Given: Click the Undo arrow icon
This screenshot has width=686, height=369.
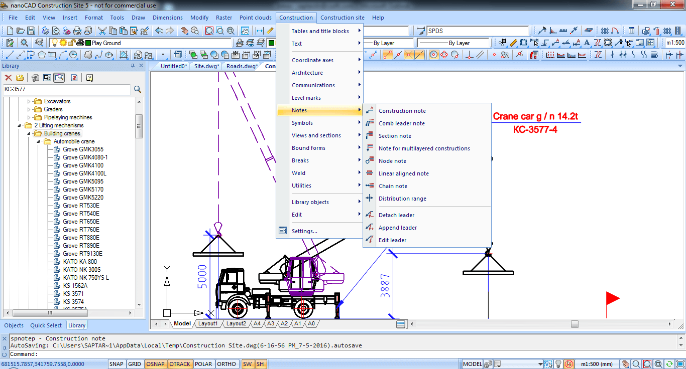Looking at the screenshot, I should click(x=159, y=31).
